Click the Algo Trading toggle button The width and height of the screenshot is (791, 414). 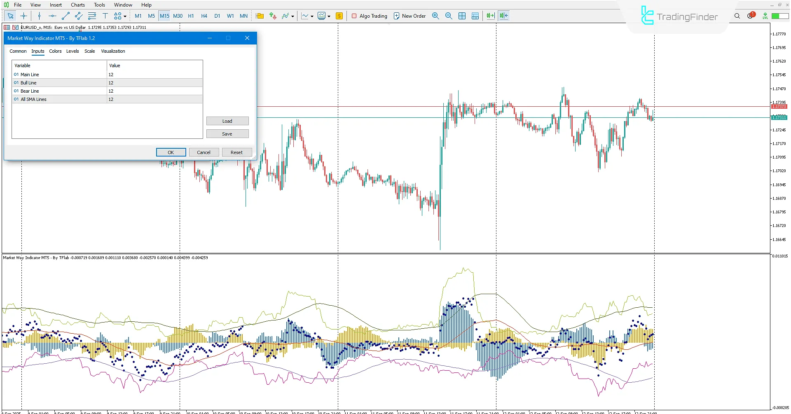coord(370,16)
